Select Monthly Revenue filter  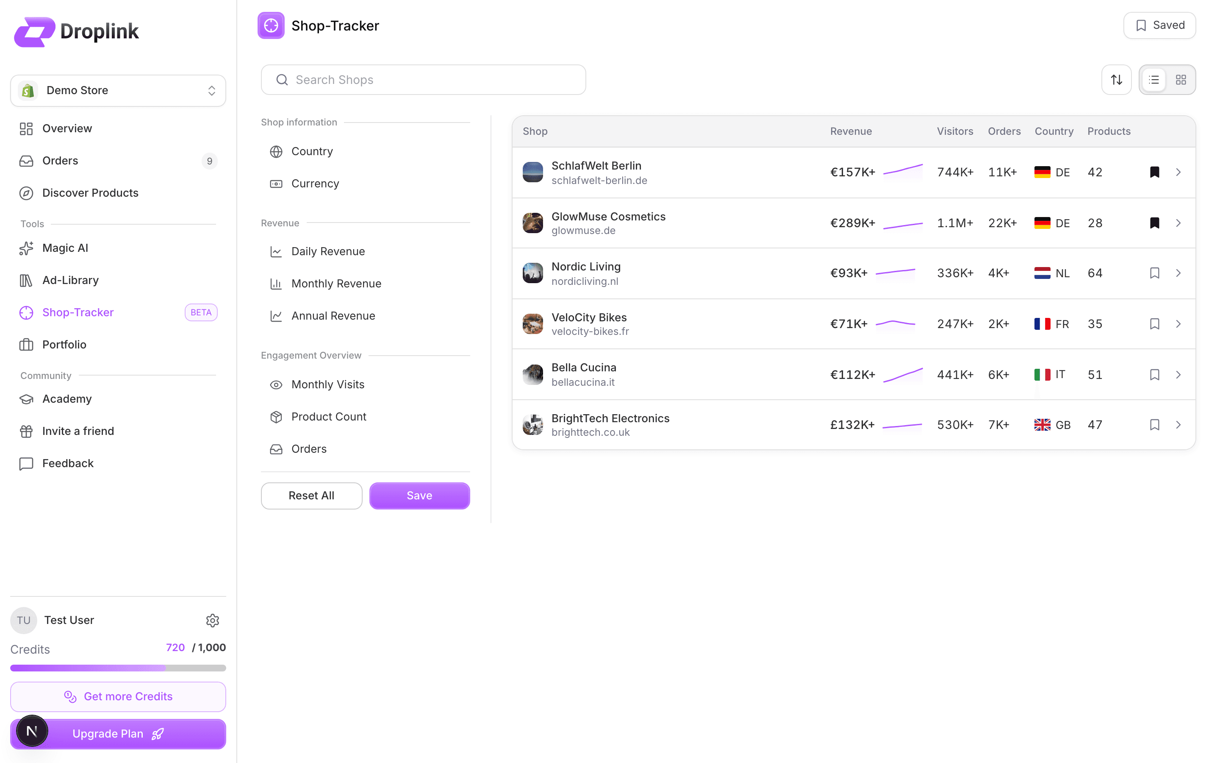click(x=366, y=284)
